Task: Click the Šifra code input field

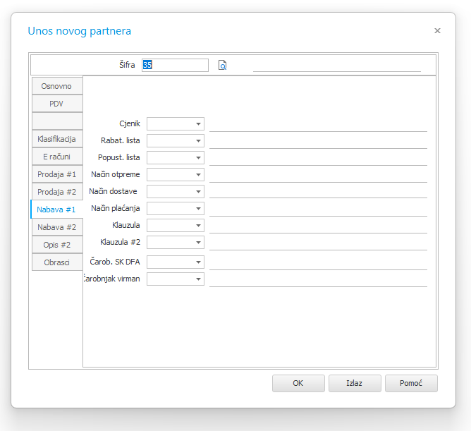Action: tap(175, 65)
